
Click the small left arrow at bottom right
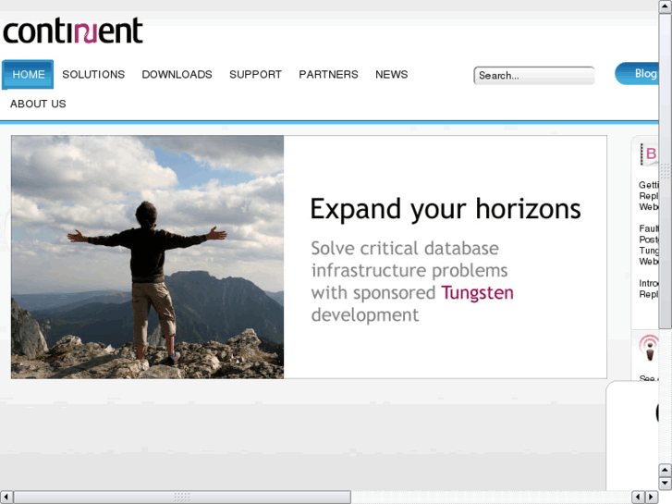[638, 498]
